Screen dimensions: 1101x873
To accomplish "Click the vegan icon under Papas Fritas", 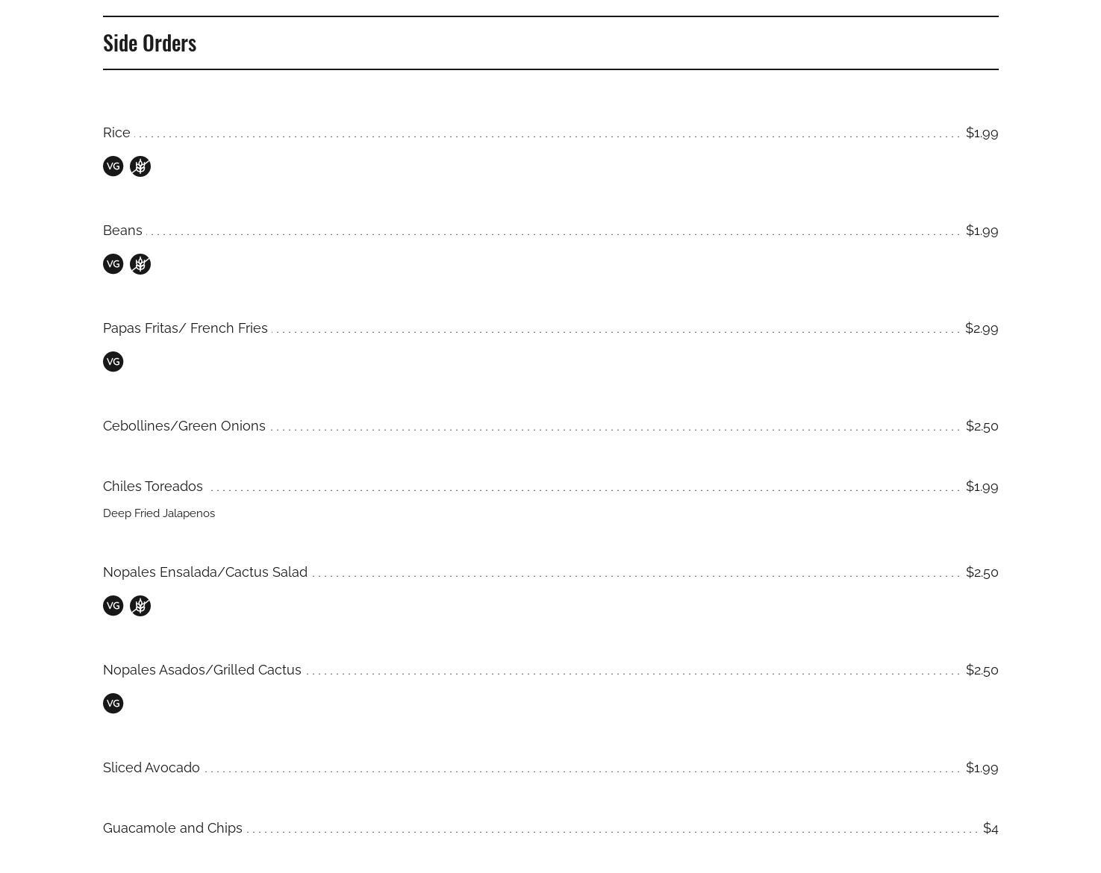I will coord(113,362).
